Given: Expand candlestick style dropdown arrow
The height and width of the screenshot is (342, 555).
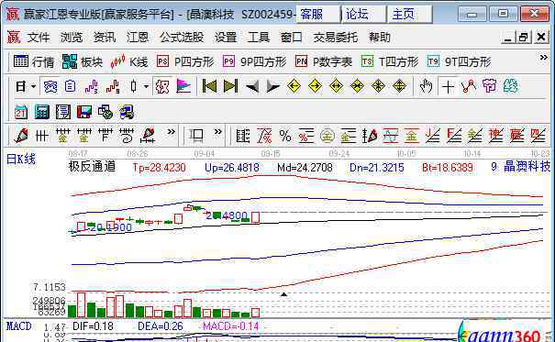Looking at the screenshot, I should tap(146, 86).
